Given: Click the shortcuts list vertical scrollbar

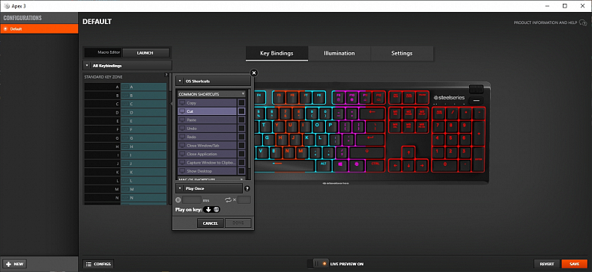Looking at the screenshot, I should [249, 128].
